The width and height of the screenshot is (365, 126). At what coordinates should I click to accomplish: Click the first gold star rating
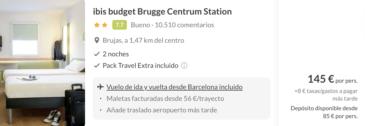tap(97, 25)
